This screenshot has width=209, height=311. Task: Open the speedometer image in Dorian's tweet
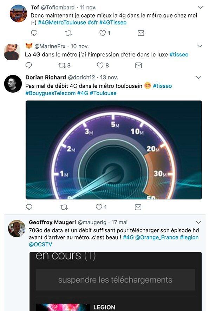pyautogui.click(x=114, y=150)
